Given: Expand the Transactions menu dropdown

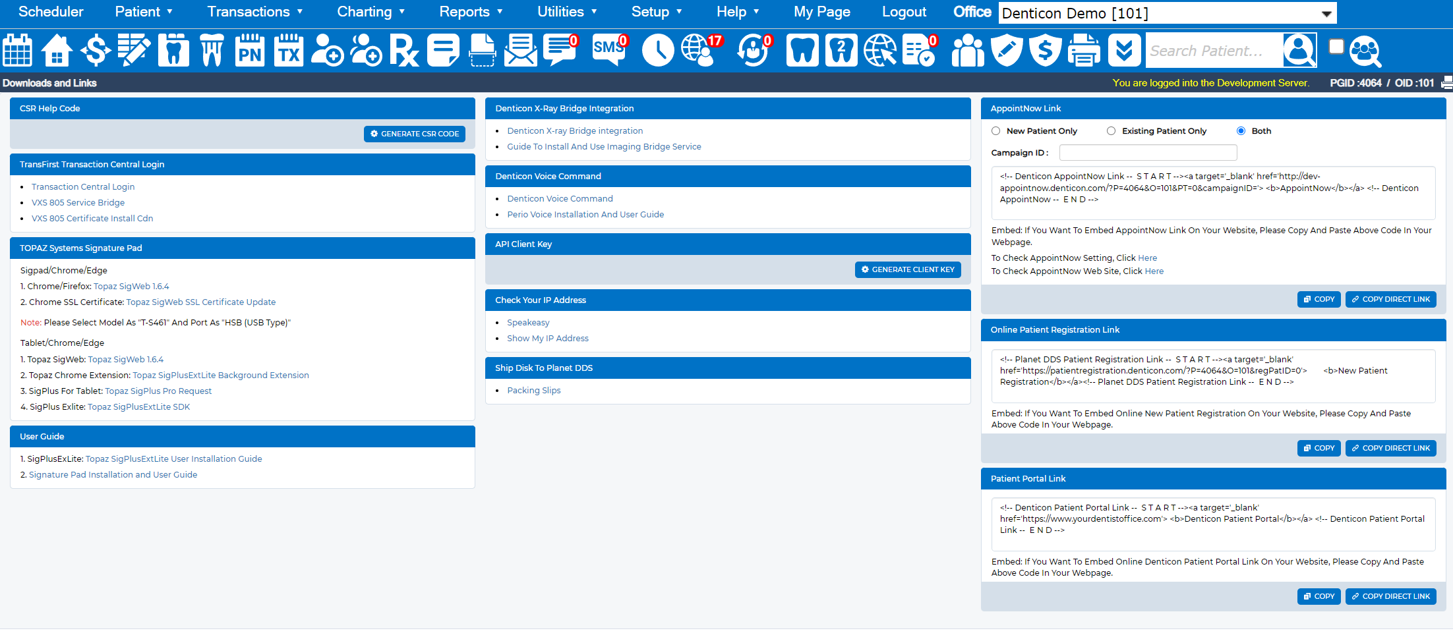Looking at the screenshot, I should [x=255, y=12].
